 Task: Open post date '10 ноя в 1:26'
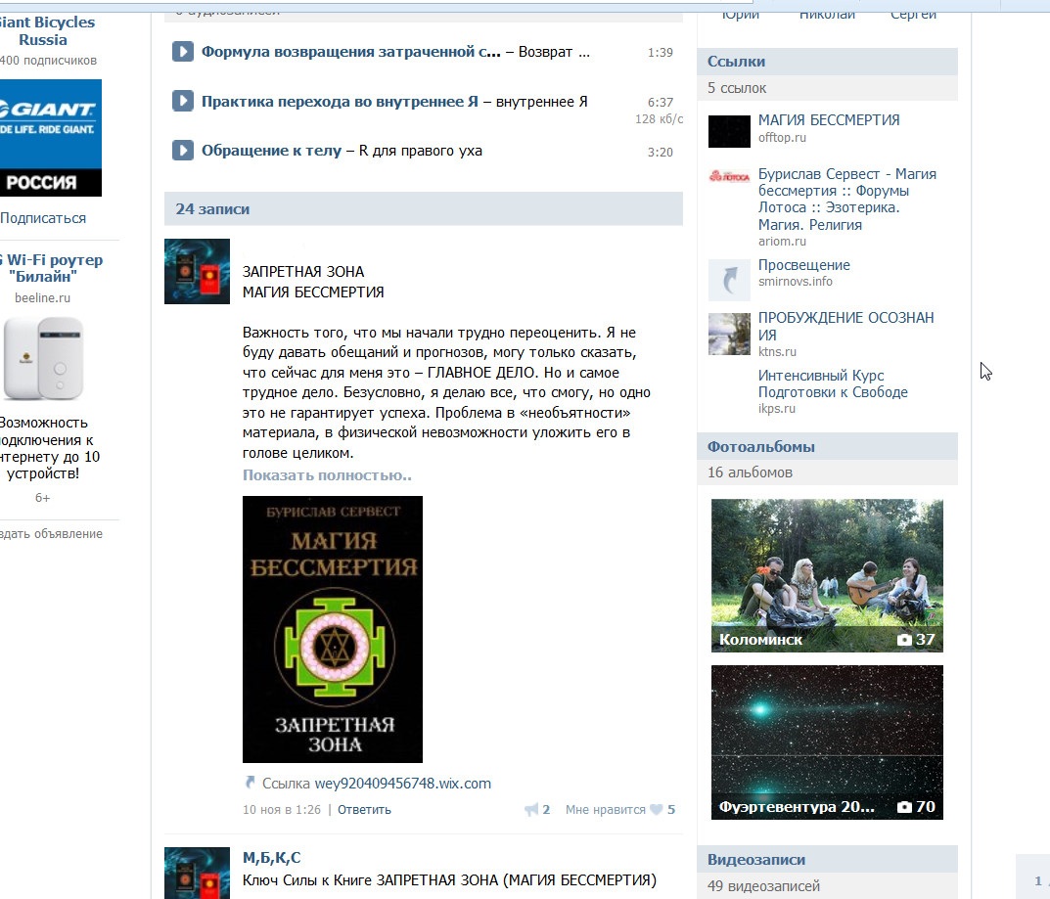(281, 809)
